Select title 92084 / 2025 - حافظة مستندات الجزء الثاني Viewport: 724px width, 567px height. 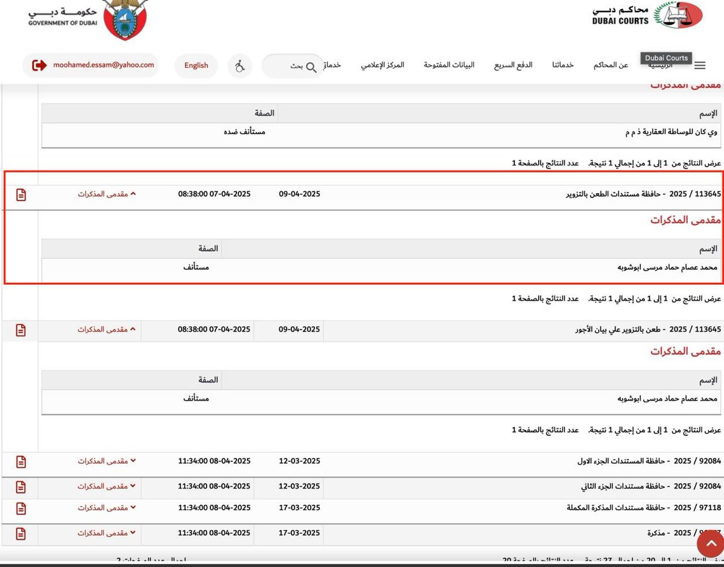tap(650, 486)
